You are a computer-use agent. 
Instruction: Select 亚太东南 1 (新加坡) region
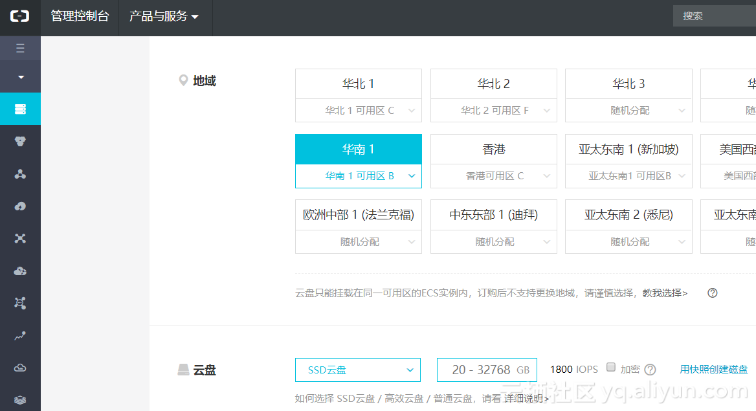click(628, 150)
